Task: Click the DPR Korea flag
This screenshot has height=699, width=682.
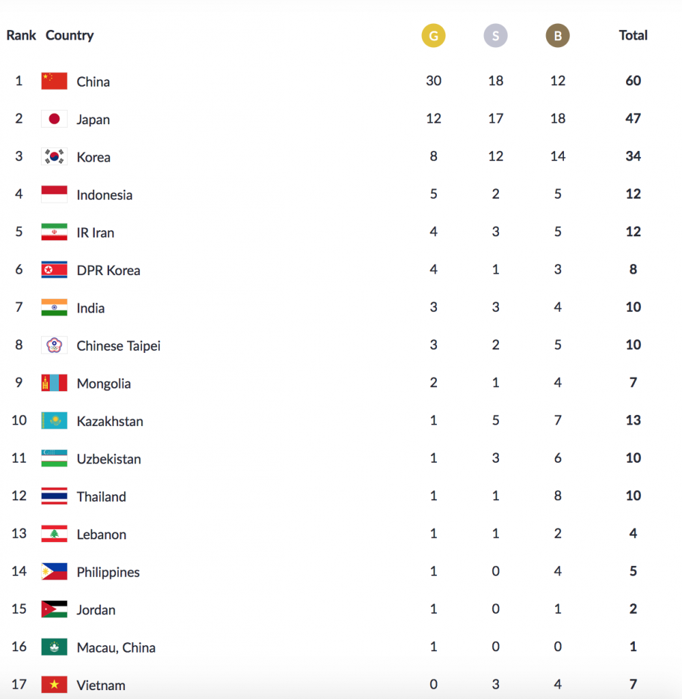Action: tap(54, 270)
